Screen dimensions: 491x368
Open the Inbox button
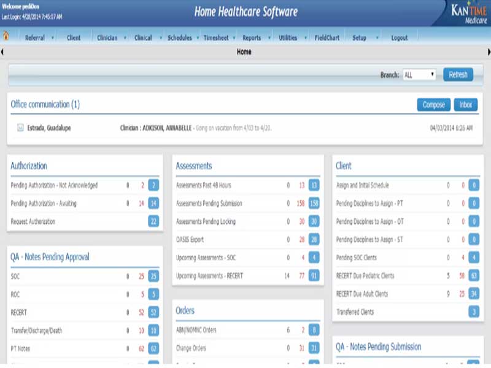click(x=466, y=105)
